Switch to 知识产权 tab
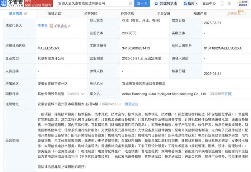This screenshot has width=251, height=172. [200, 14]
